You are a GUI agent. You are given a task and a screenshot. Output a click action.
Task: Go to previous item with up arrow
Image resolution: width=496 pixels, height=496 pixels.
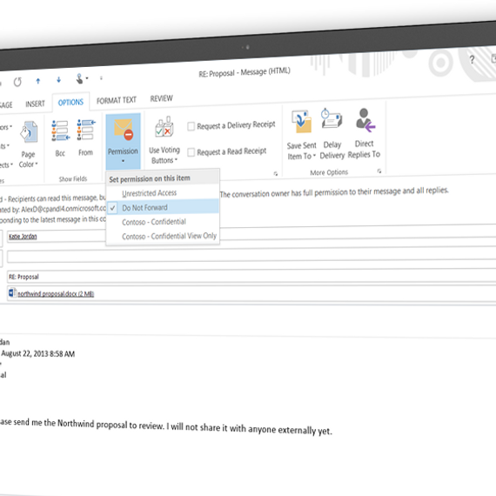pos(38,81)
